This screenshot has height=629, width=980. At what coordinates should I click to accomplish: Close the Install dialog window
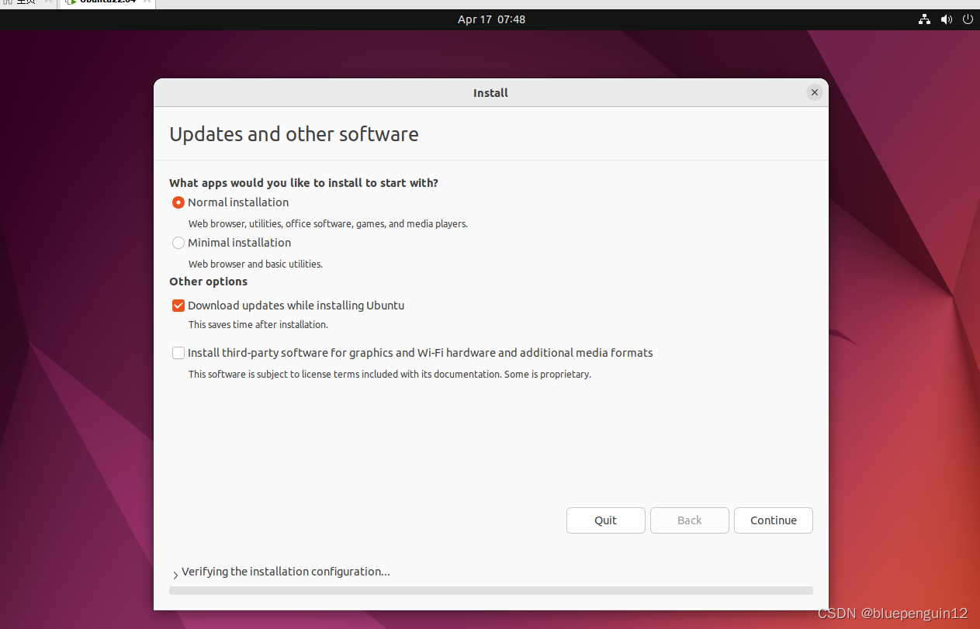point(814,92)
